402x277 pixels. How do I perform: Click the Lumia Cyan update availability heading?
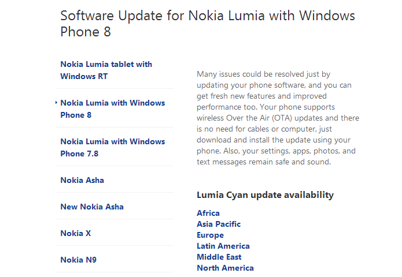coord(265,195)
